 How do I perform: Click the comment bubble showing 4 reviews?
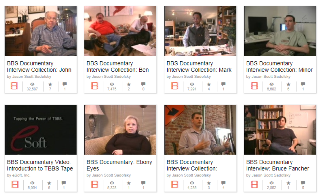click(223, 183)
